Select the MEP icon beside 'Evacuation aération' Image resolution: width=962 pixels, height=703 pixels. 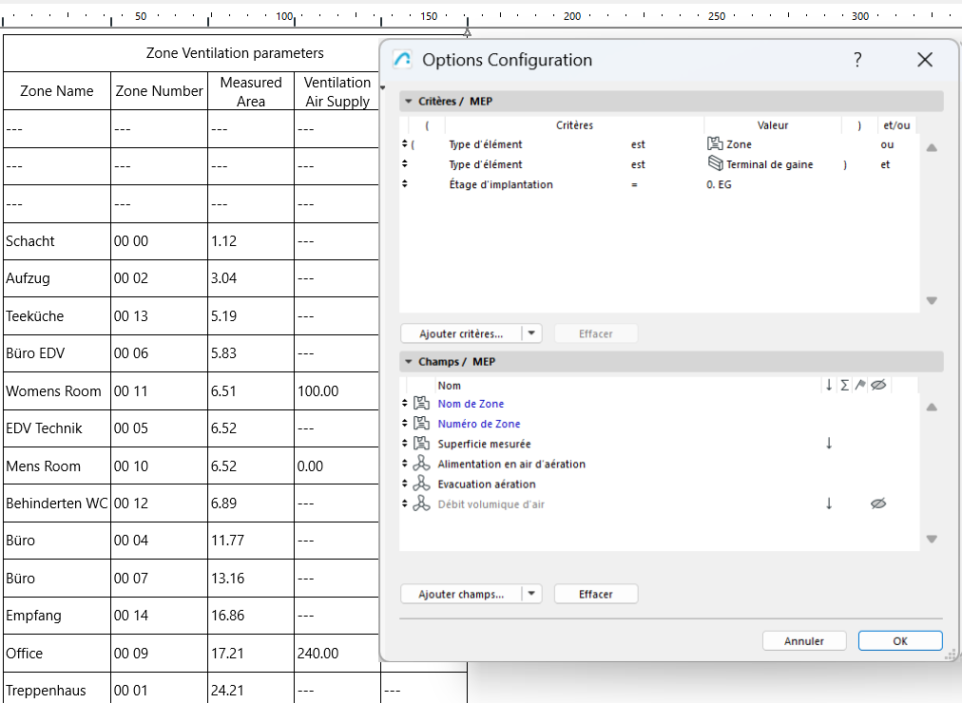[x=422, y=483]
